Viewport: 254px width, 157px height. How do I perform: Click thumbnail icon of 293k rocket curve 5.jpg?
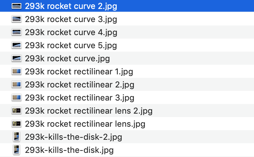point(17,45)
